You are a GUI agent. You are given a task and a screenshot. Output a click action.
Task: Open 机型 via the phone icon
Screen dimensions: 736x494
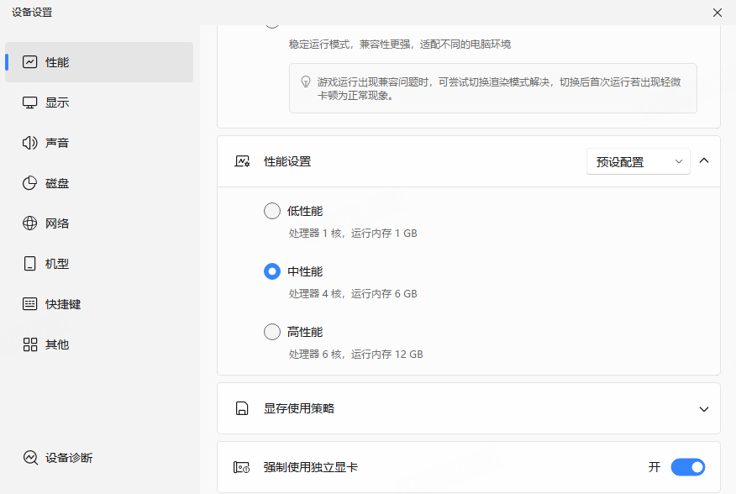coord(30,264)
